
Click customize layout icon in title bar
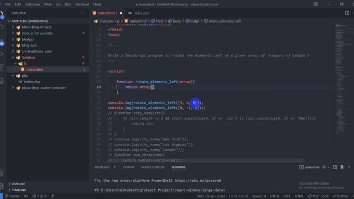tap(316, 4)
